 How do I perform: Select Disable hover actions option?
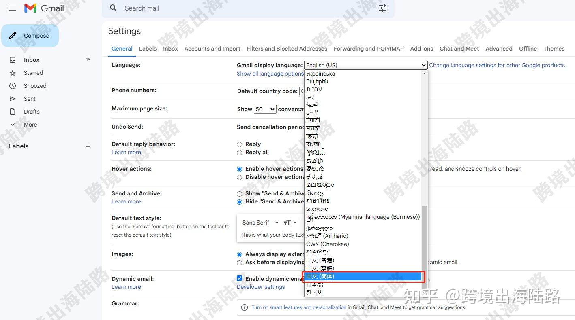tap(239, 177)
